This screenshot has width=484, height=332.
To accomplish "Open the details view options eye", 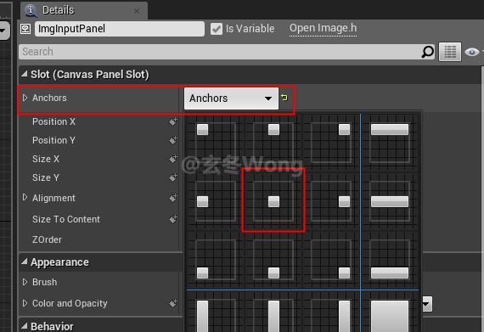I will click(x=472, y=52).
